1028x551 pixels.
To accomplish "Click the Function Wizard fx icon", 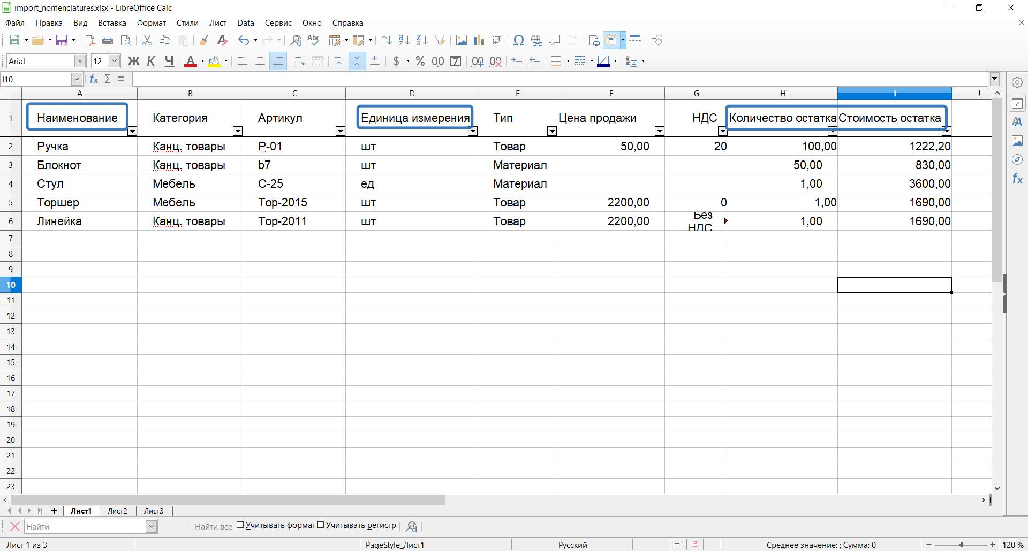I will click(94, 79).
